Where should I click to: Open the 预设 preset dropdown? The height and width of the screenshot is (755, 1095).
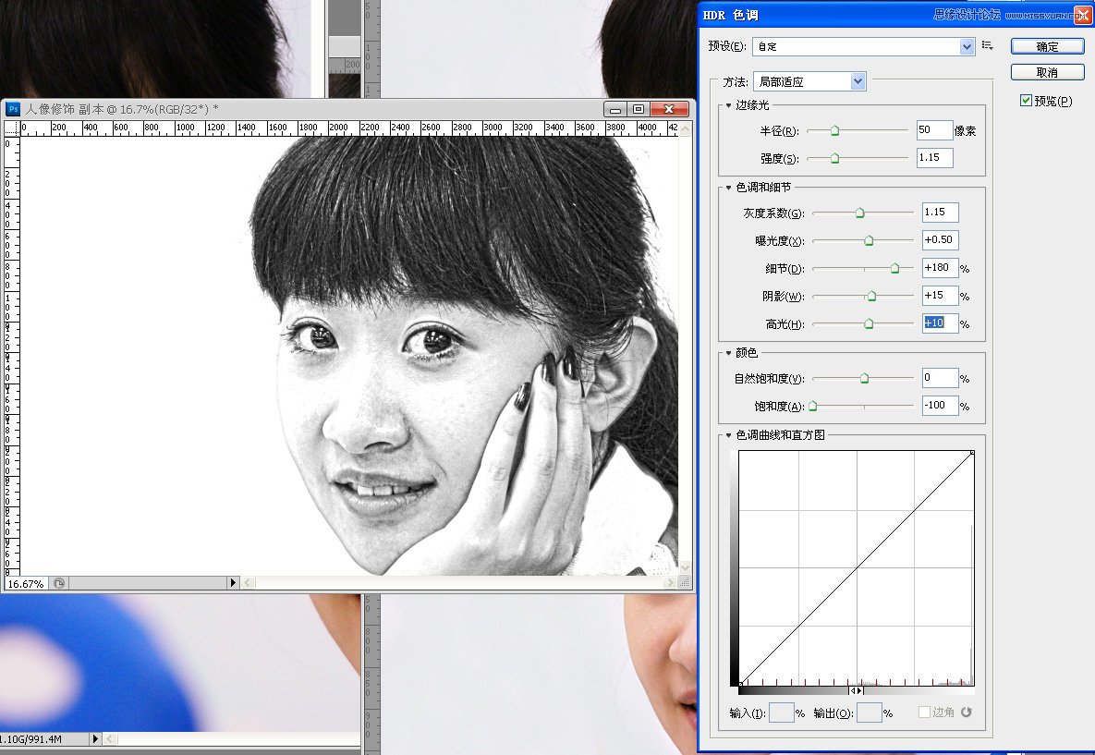pyautogui.click(x=967, y=45)
